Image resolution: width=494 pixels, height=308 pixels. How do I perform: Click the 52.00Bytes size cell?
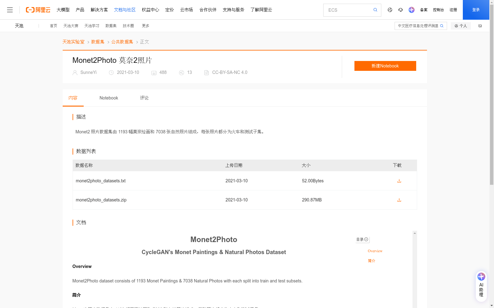[x=313, y=181]
